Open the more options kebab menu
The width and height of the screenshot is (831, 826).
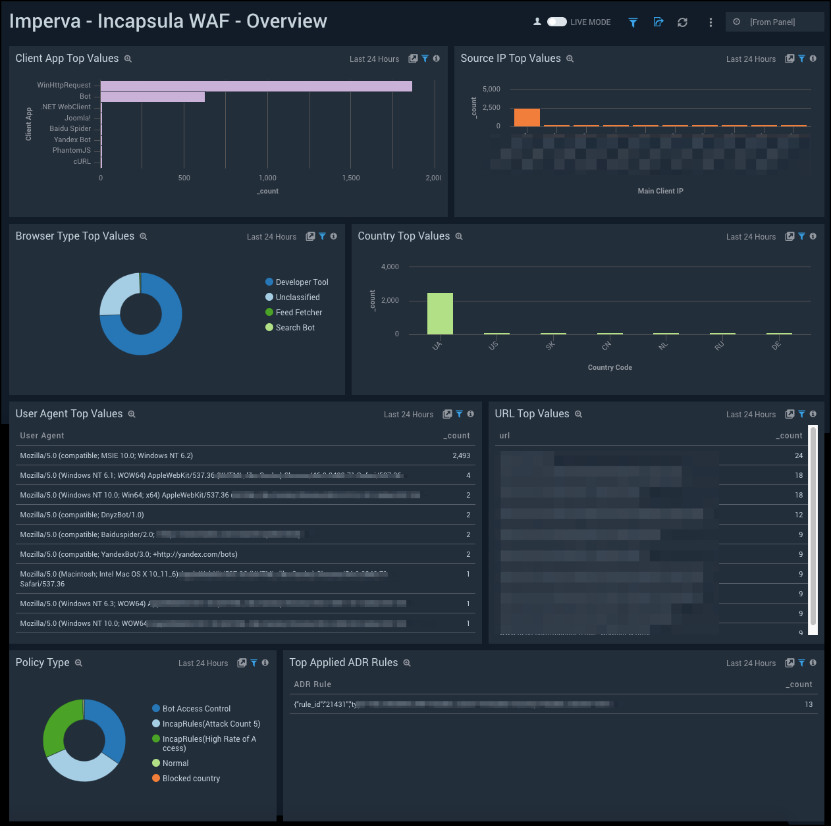[x=710, y=22]
